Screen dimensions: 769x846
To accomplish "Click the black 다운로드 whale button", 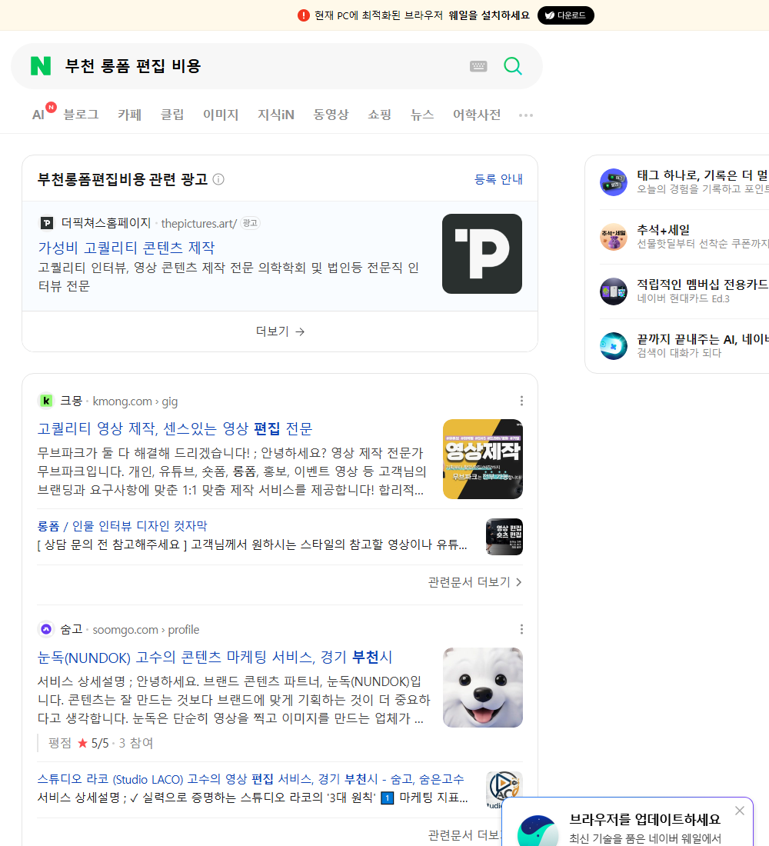I will pos(565,15).
